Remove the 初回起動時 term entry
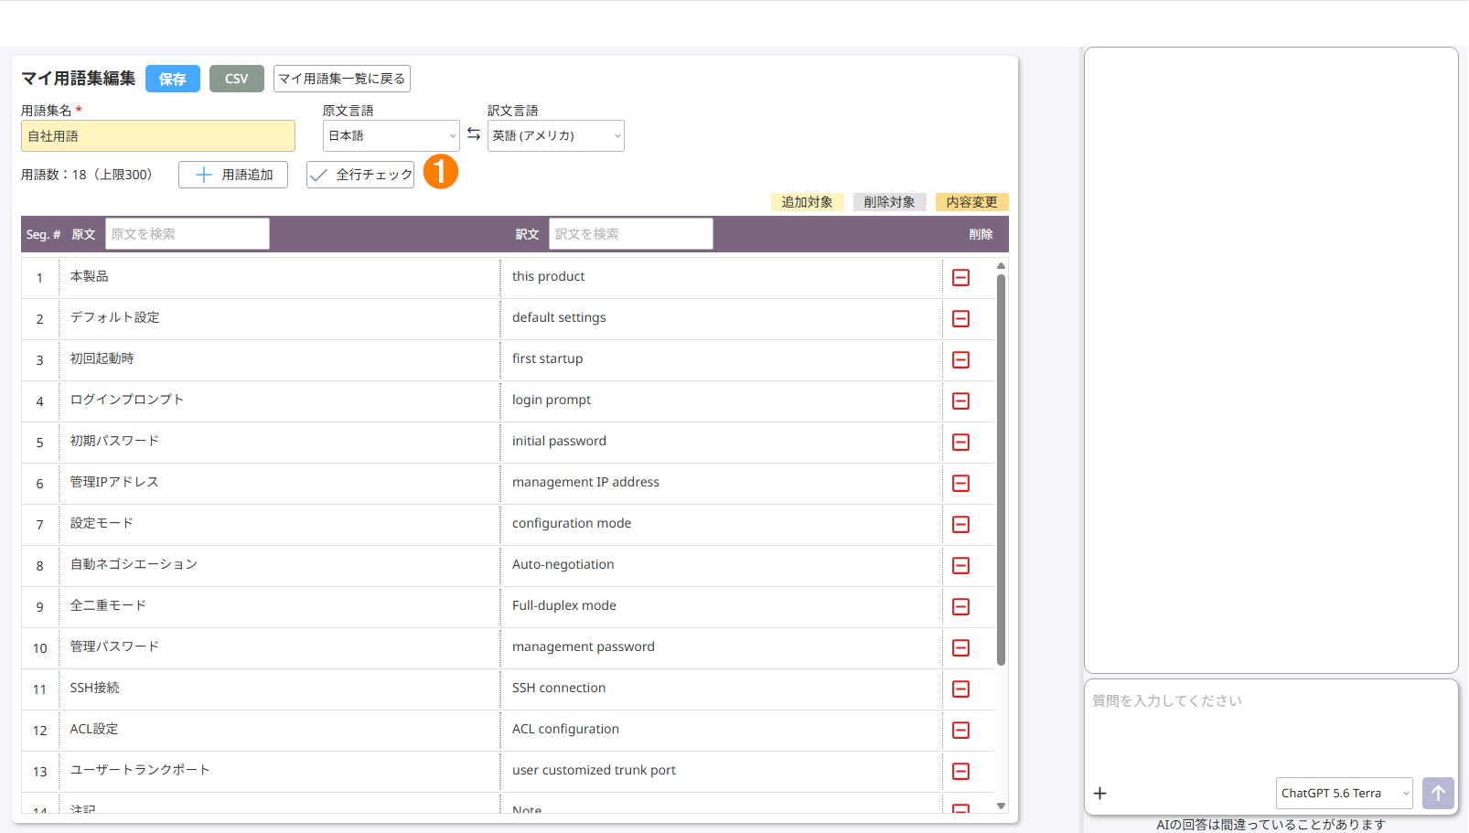This screenshot has width=1469, height=833. click(x=960, y=359)
